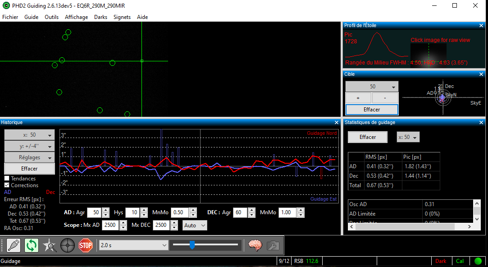
Task: Click the greyed camera settings wrench icon
Action: click(x=273, y=245)
